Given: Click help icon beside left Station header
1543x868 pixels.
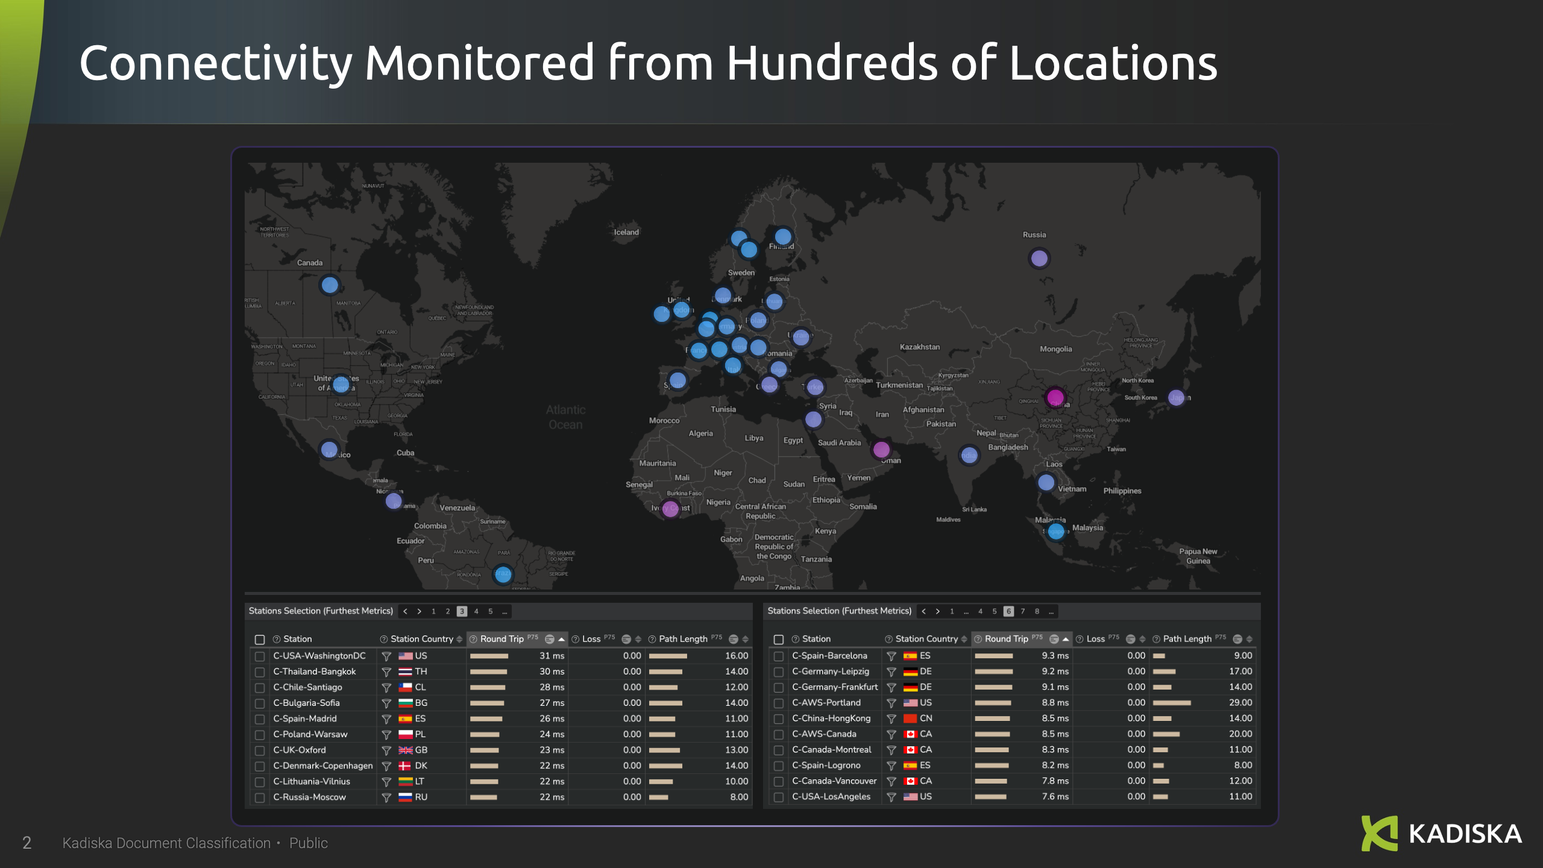Looking at the screenshot, I should click(277, 639).
